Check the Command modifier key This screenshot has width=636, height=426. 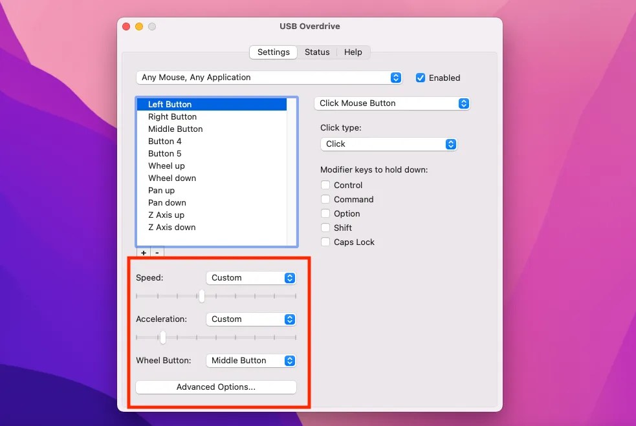click(x=325, y=199)
